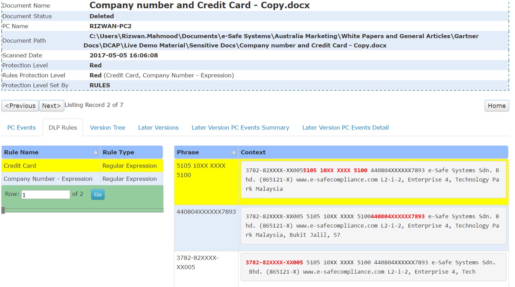Screen dimensions: 515x287
Task: Open Later Version PC Events Detail tab
Action: pos(345,128)
